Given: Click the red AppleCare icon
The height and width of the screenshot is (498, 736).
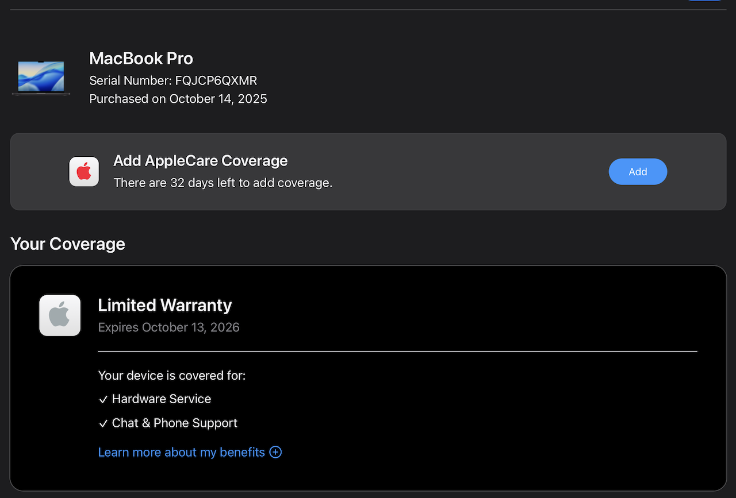Looking at the screenshot, I should point(84,171).
